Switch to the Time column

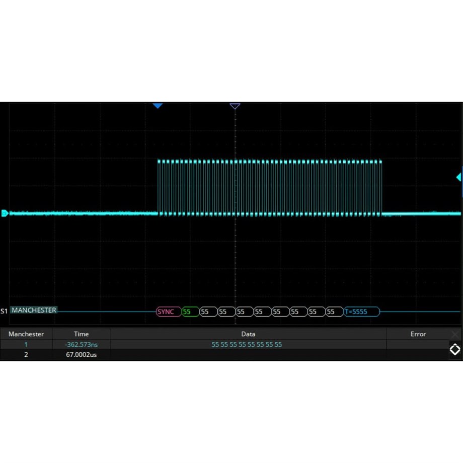81,334
